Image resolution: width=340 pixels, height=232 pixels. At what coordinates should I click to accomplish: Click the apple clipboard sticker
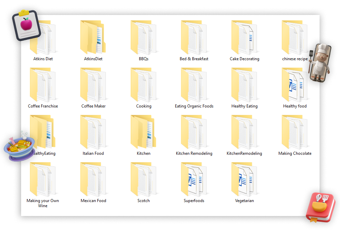coord(26,25)
